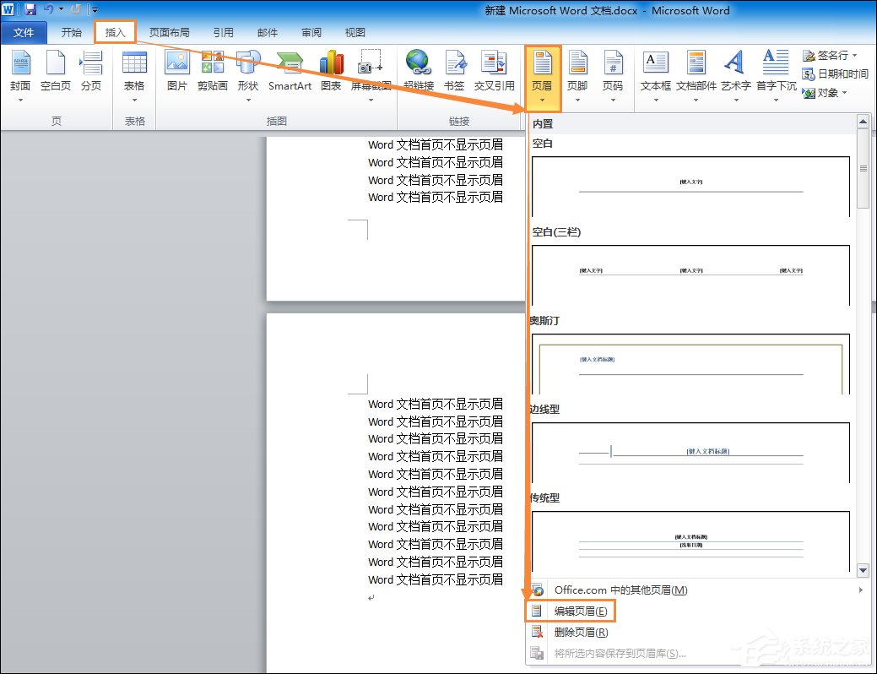The image size is (877, 674).
Task: Click the header gallery scroll down arrow
Action: (x=863, y=570)
